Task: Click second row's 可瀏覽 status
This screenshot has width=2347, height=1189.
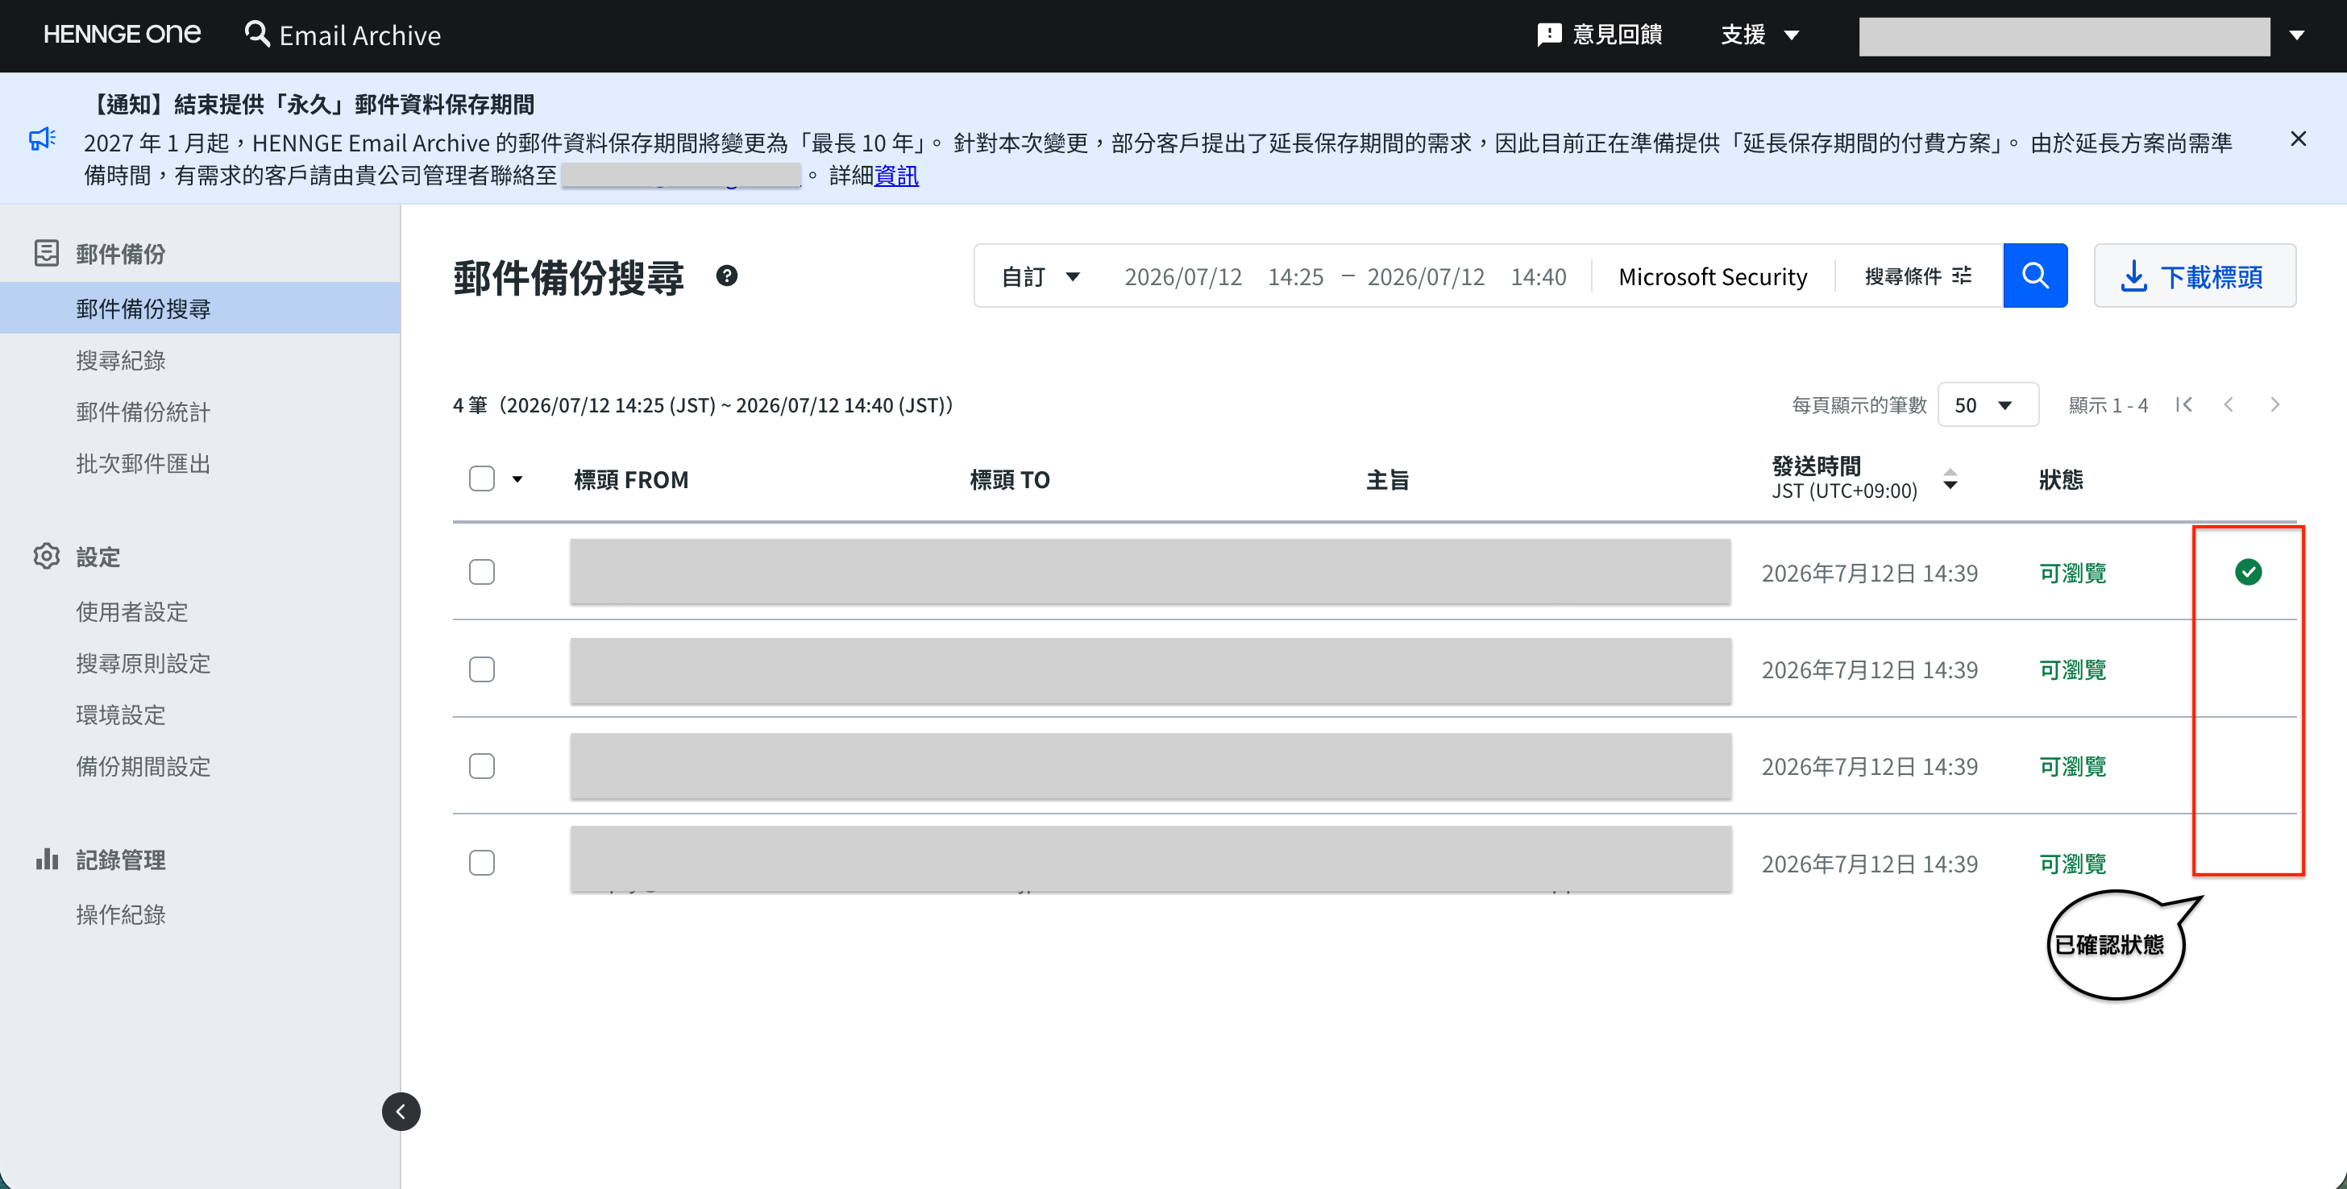Action: point(2072,669)
